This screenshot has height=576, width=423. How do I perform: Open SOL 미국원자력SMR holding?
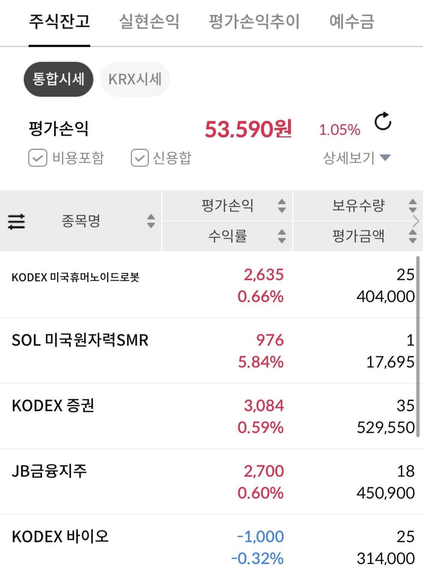pos(80,340)
